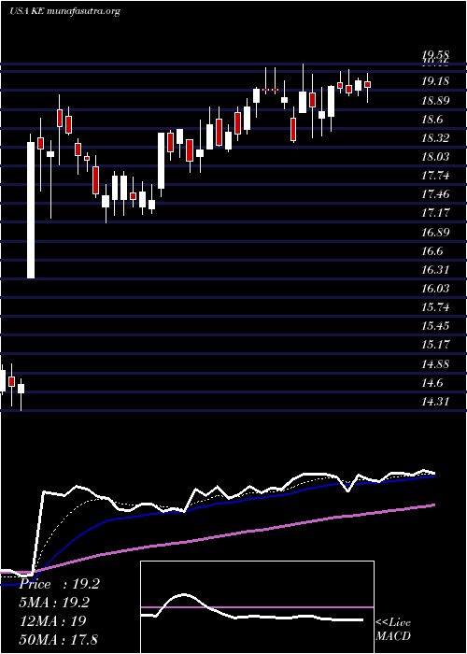
Task: Click the 19.58 price axis label
Action: [435, 55]
